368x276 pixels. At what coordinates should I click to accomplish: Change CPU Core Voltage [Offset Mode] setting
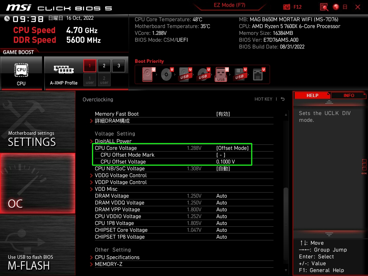coord(233,148)
